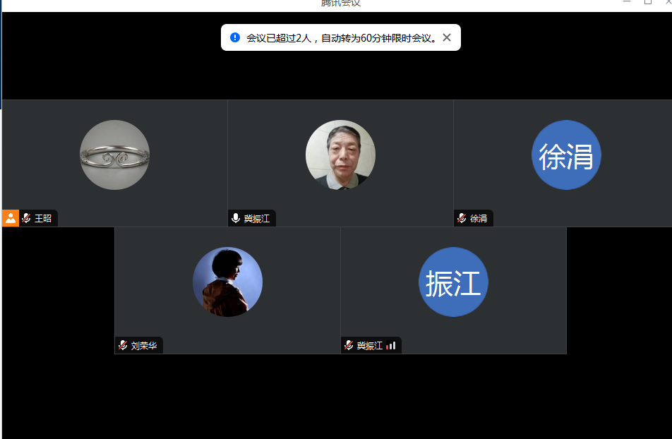Click the muted microphone icon next to 刘荣华

[x=123, y=346]
